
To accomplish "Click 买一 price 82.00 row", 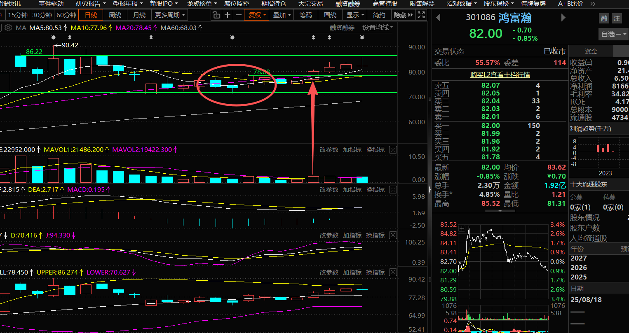I will pyautogui.click(x=500, y=126).
